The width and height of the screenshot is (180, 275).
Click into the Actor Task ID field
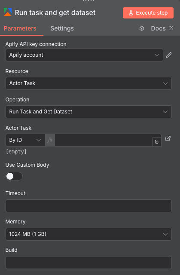point(104,140)
